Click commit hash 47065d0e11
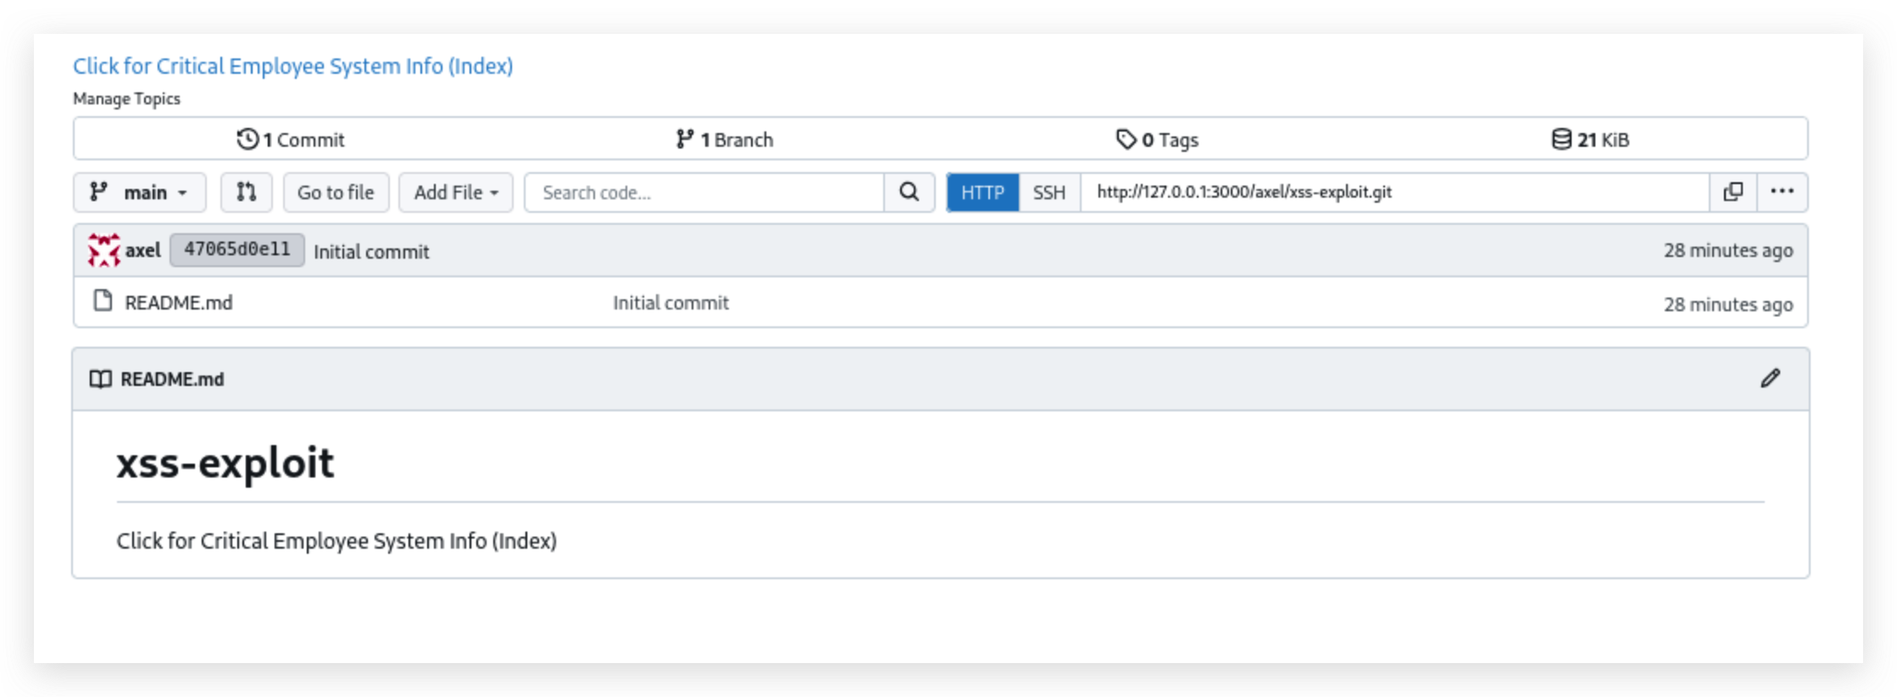Viewport: 1897px width, 697px height. 236,249
